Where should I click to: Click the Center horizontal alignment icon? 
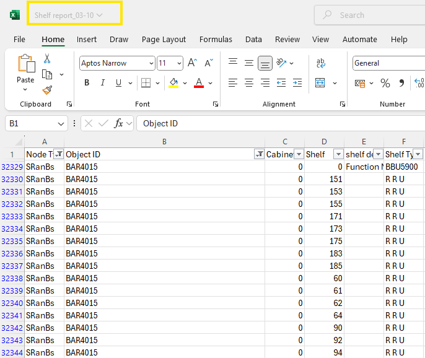249,83
